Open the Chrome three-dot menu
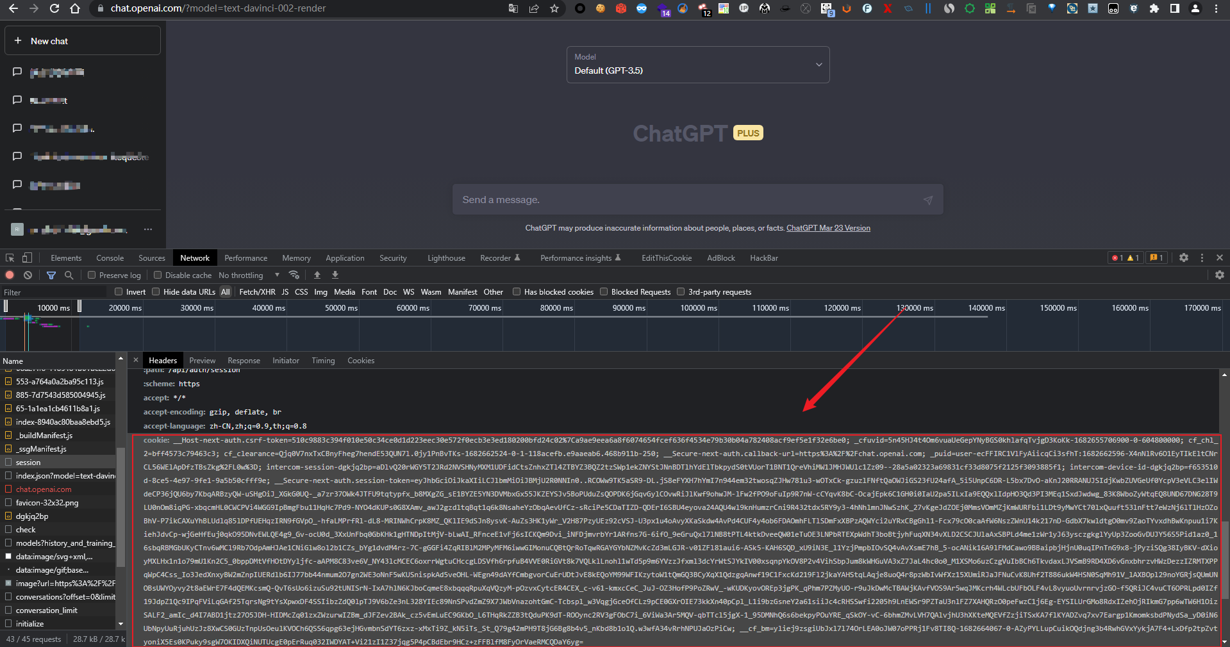The image size is (1230, 647). (1216, 8)
